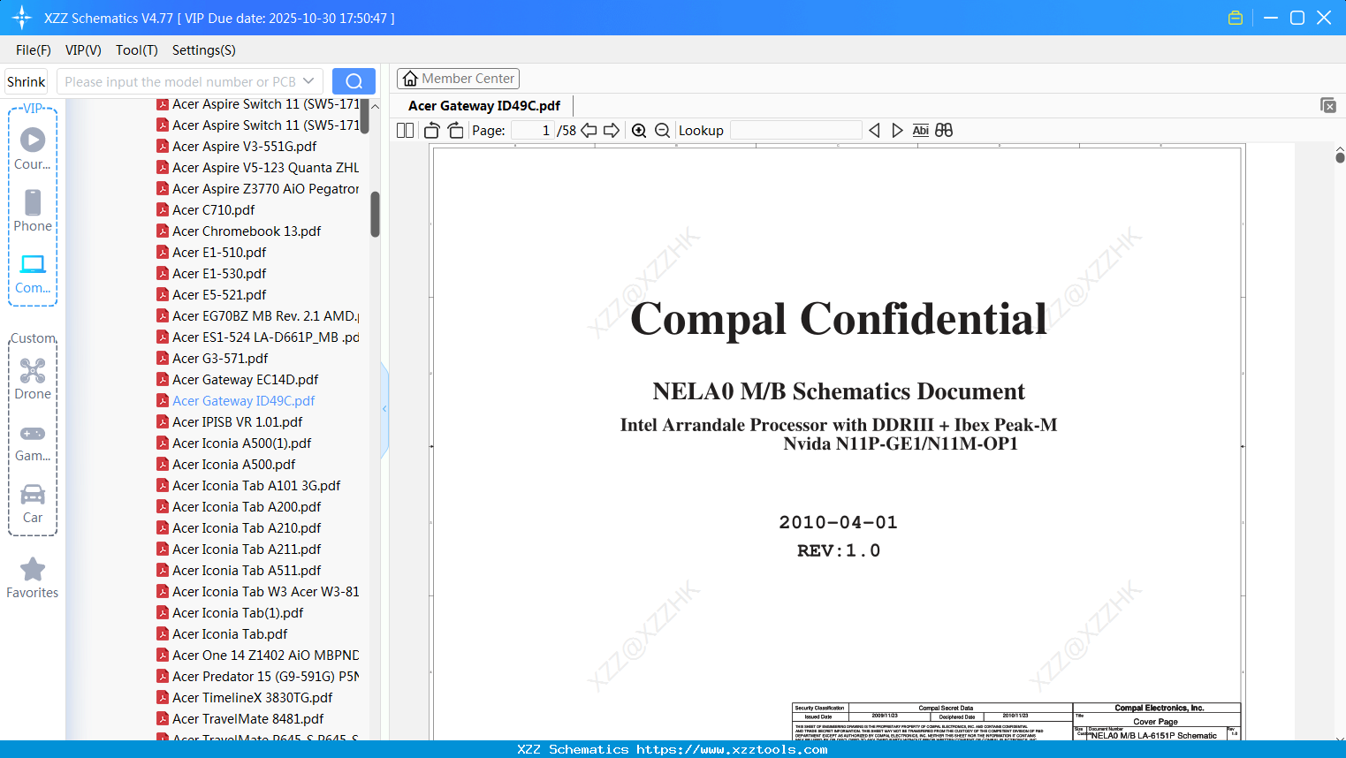Image resolution: width=1346 pixels, height=758 pixels.
Task: Open Acer TravelMate 8481.pdf
Action: click(x=240, y=719)
